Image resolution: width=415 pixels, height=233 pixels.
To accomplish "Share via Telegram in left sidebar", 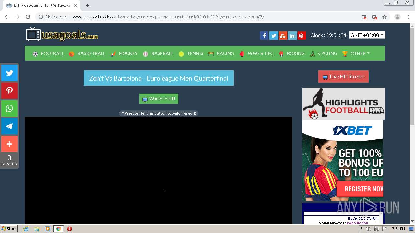I will 9,126.
